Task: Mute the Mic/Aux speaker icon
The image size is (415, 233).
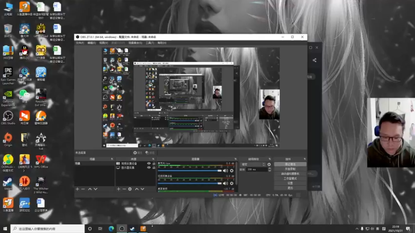Action: click(x=225, y=171)
